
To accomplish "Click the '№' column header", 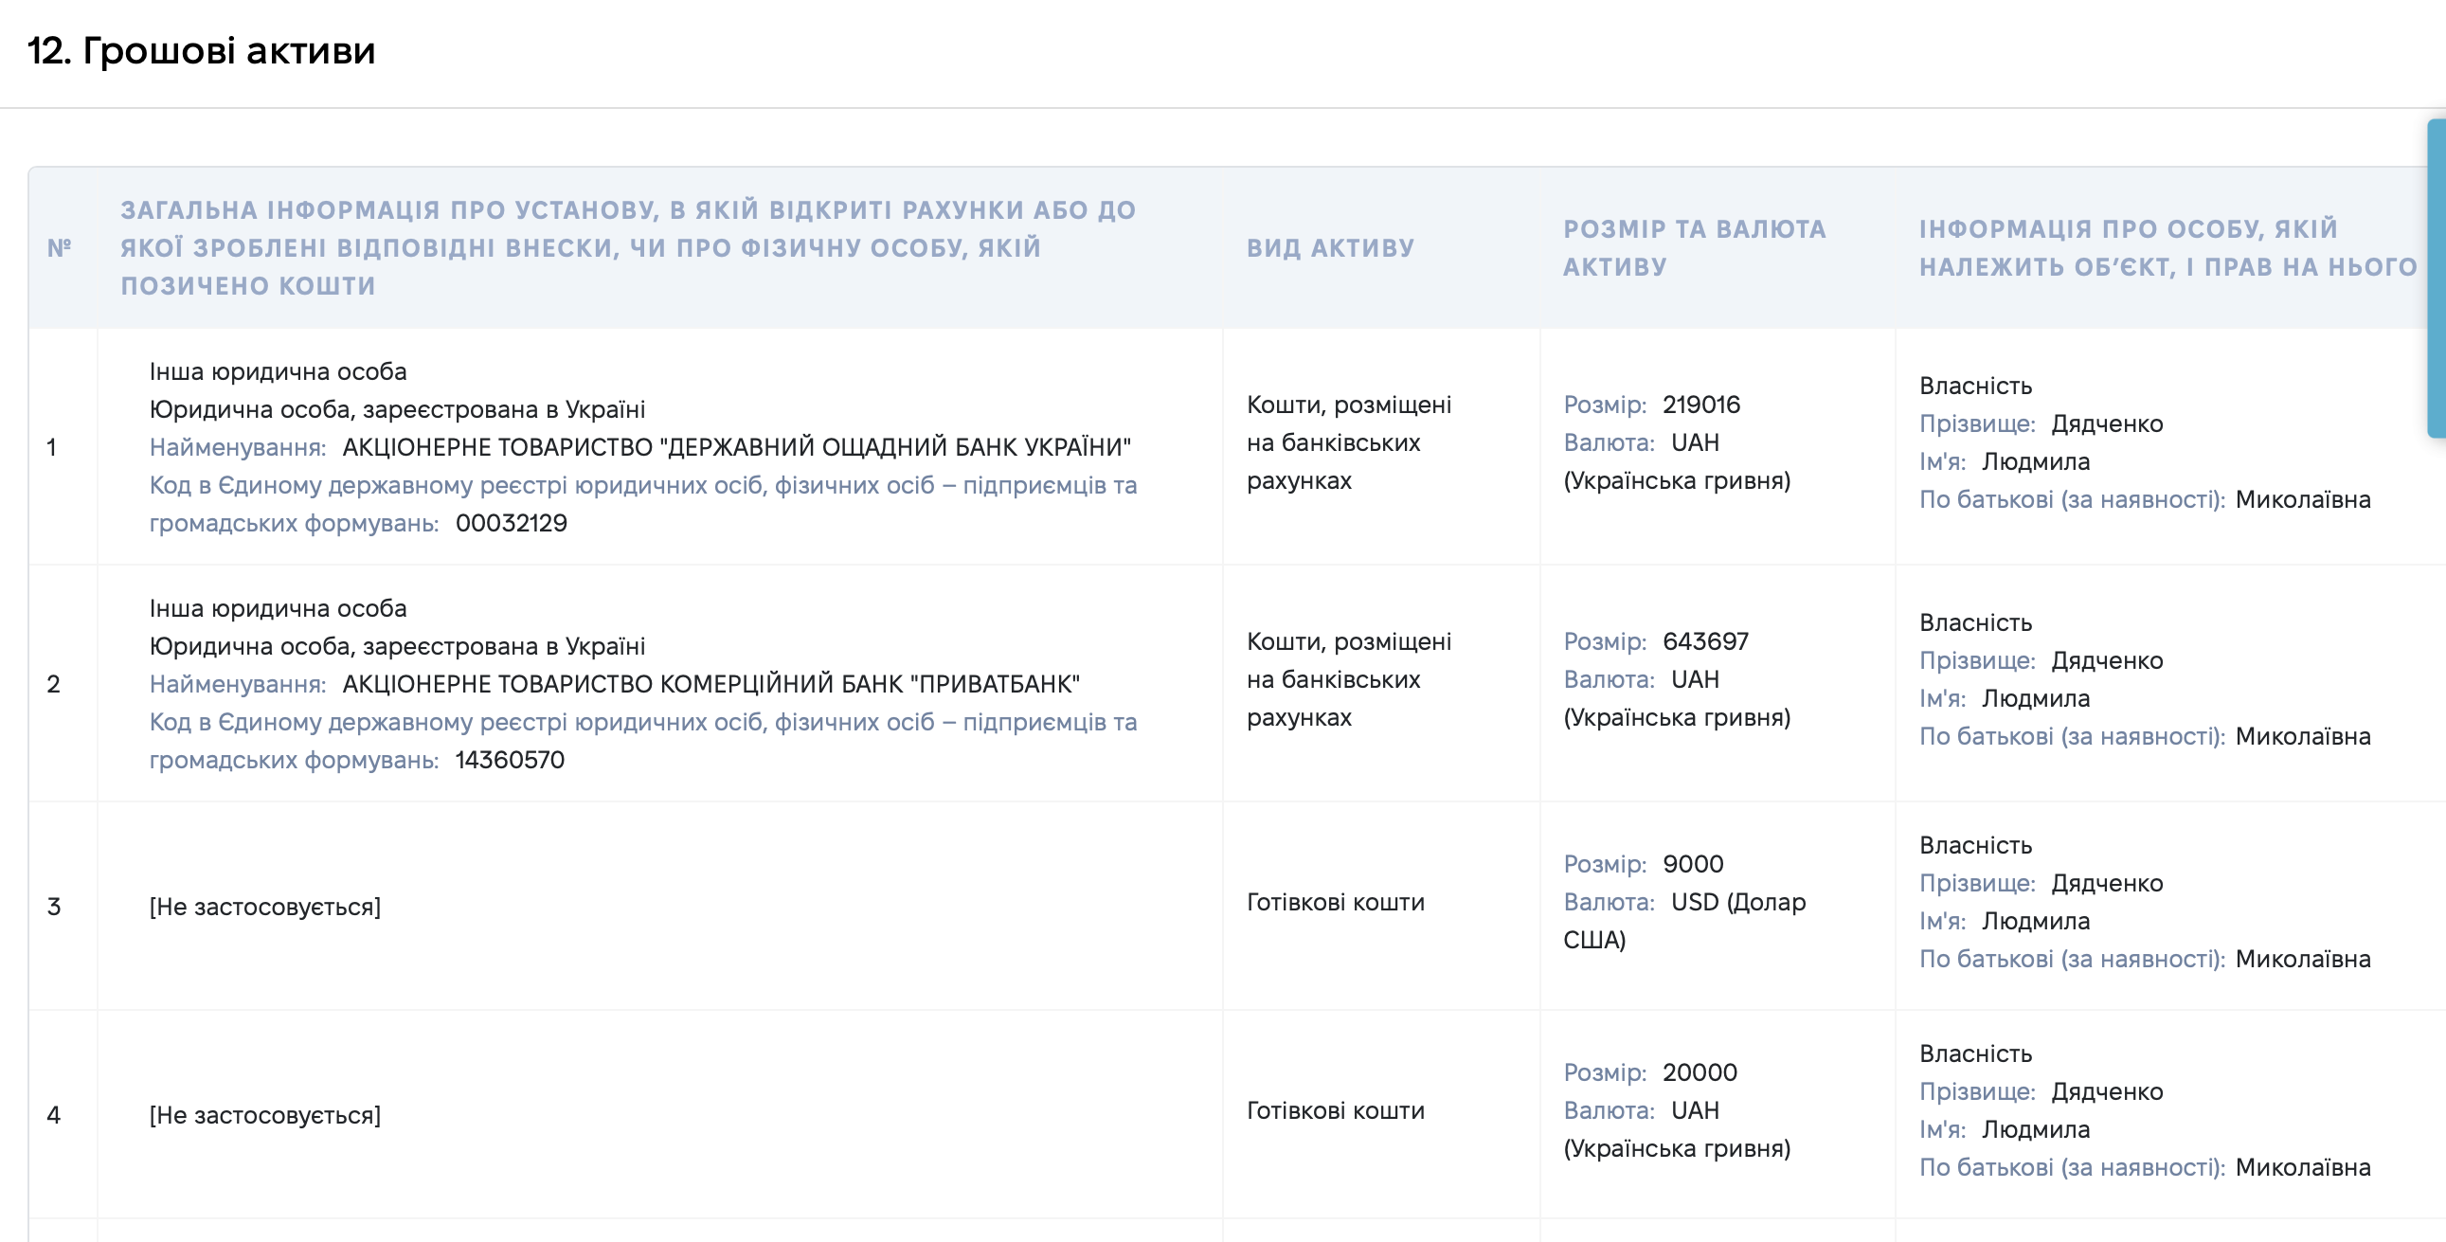I will (x=59, y=248).
